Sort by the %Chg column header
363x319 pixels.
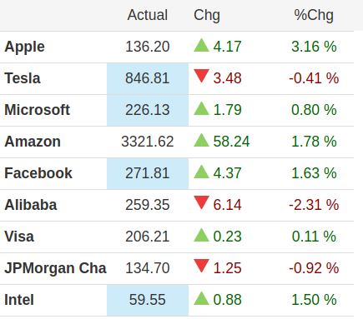click(314, 16)
